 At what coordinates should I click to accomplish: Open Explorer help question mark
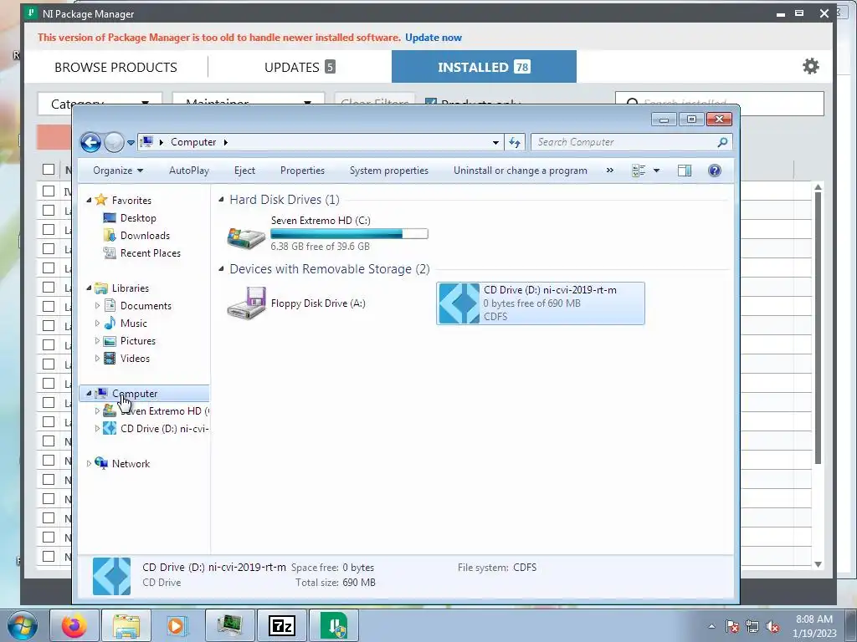click(x=715, y=171)
